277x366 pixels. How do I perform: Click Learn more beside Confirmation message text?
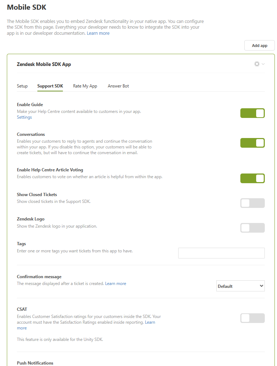pyautogui.click(x=115, y=284)
